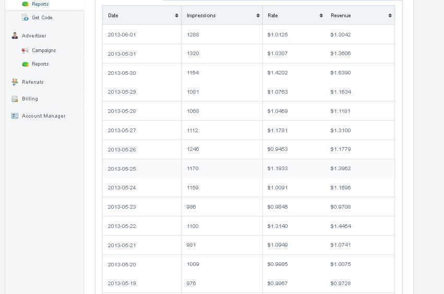Sort table by Date column arrows

pos(176,16)
